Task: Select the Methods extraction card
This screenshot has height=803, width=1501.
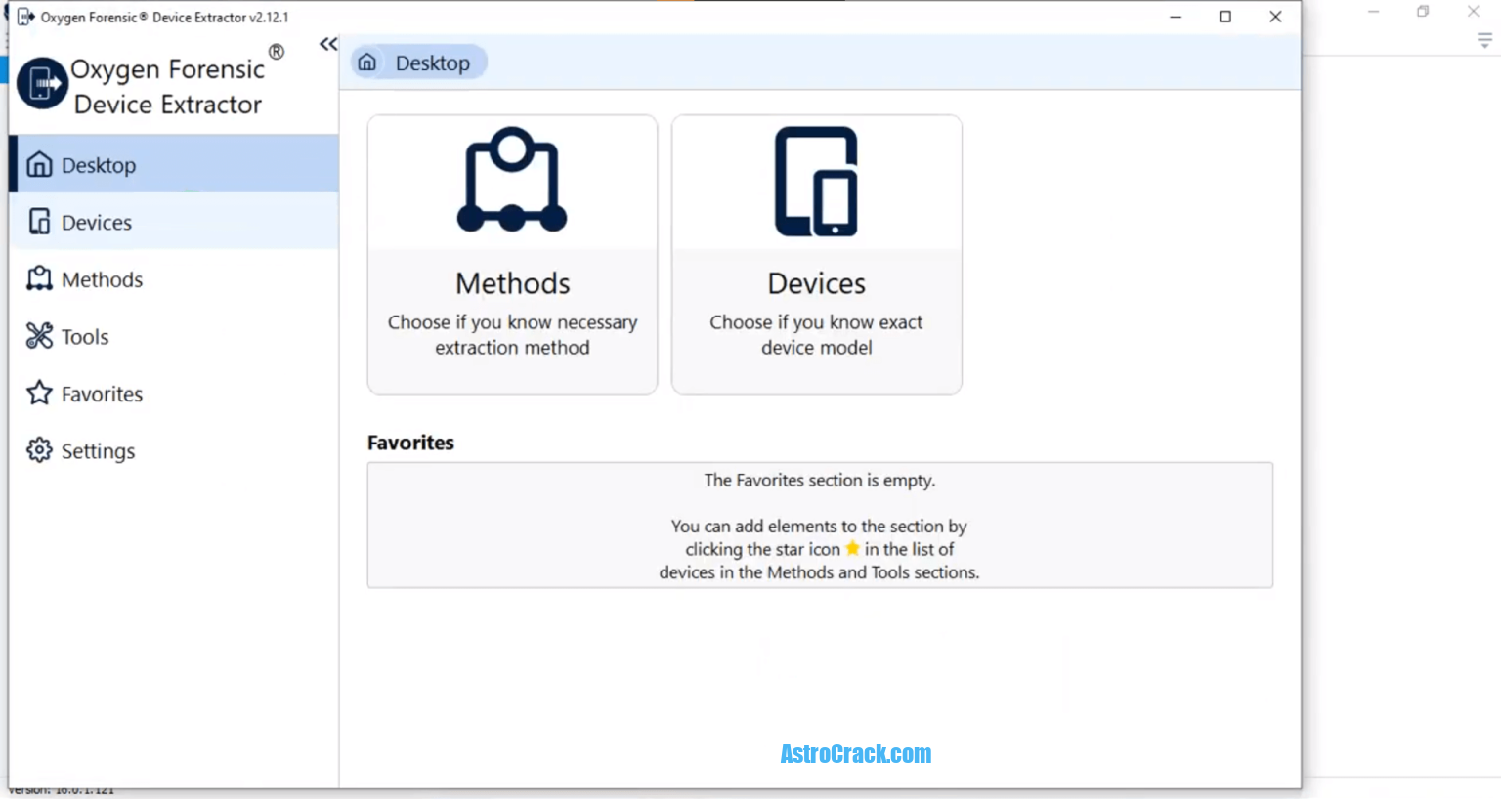Action: click(x=512, y=253)
